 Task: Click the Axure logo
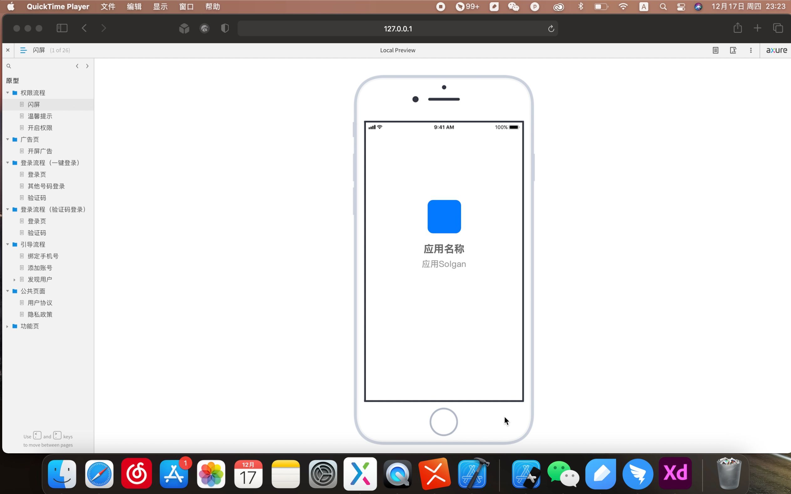pyautogui.click(x=776, y=50)
